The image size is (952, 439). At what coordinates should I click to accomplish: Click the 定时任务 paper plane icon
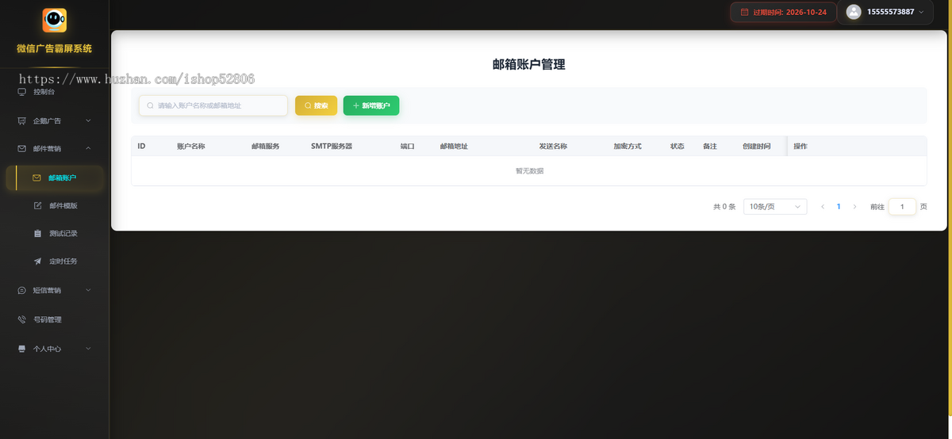(x=37, y=261)
